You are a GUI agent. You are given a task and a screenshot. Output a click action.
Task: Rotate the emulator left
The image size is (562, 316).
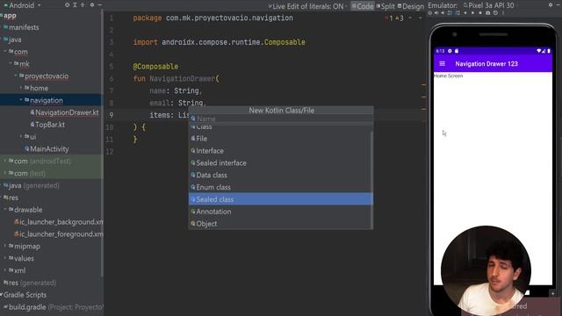coord(450,13)
